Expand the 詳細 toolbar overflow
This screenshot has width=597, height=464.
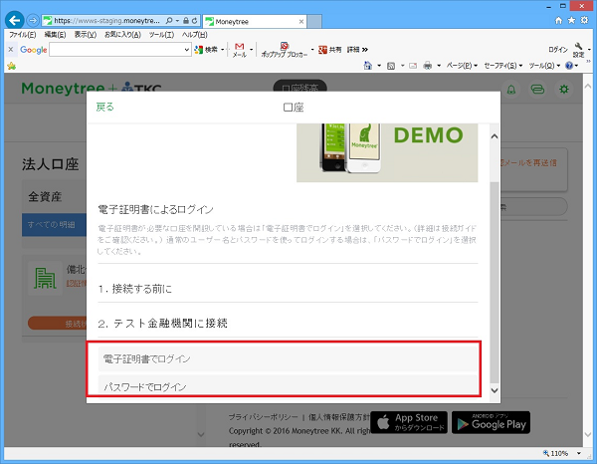coord(357,50)
